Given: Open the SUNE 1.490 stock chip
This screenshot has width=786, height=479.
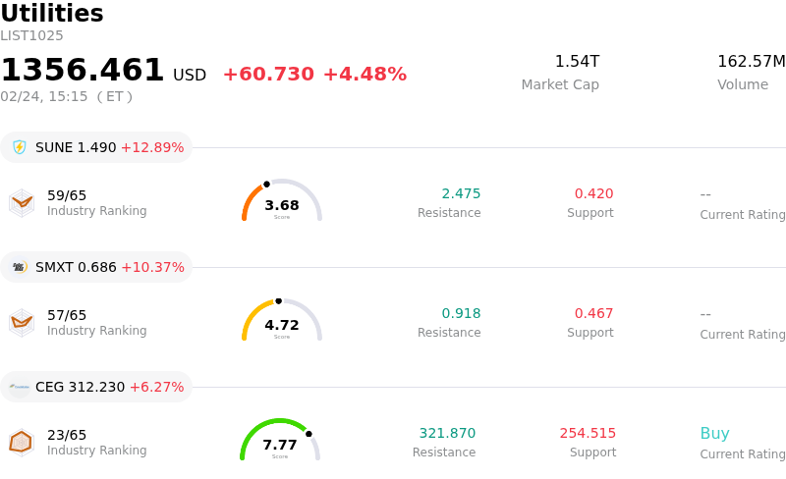Looking at the screenshot, I should [x=96, y=147].
